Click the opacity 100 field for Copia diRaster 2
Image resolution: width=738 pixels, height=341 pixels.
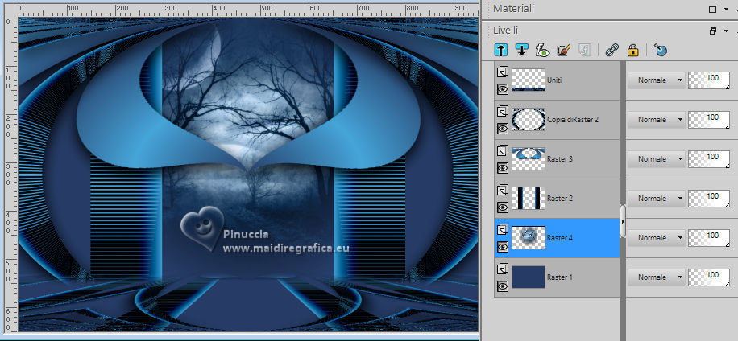[x=709, y=120]
